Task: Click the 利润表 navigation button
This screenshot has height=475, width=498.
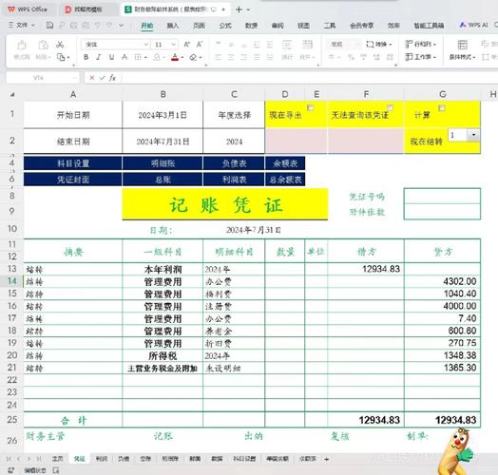Action: [235, 180]
